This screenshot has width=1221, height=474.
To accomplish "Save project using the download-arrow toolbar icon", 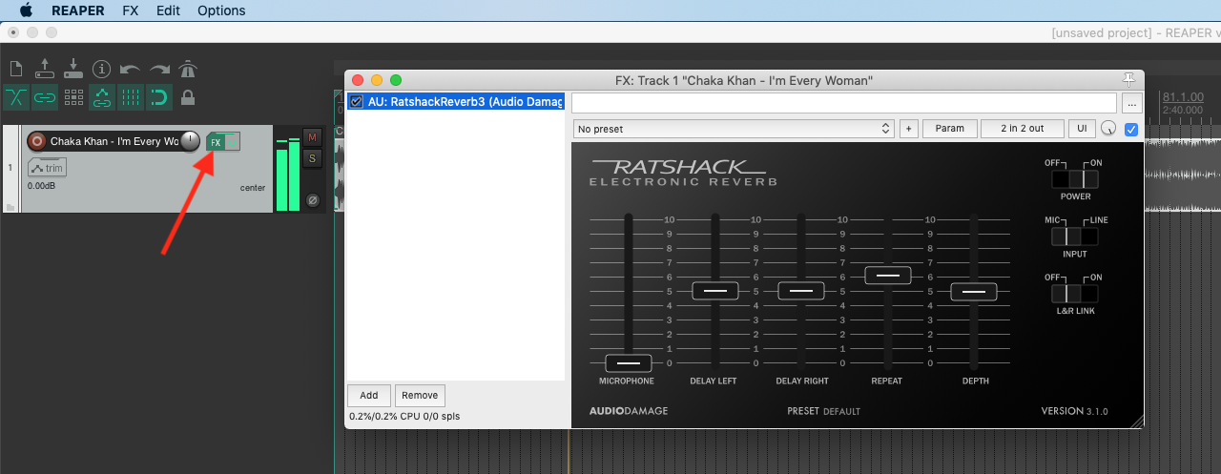I will pos(73,69).
